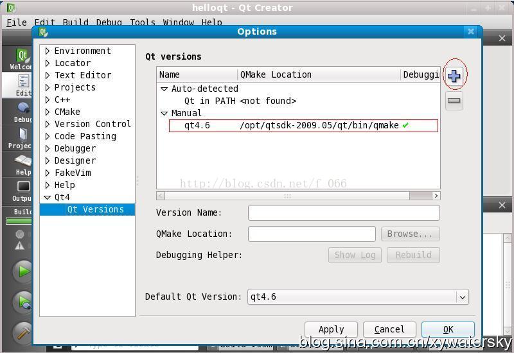Click the warning triangle icon in sidebar

[x=19, y=245]
